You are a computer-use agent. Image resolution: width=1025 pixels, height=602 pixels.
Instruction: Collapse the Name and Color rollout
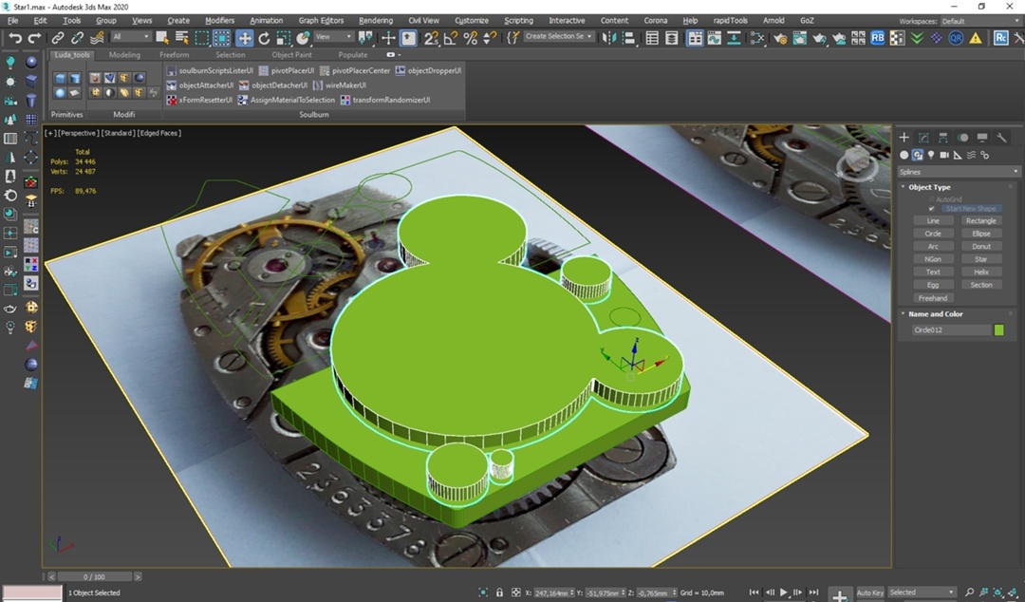click(x=935, y=314)
